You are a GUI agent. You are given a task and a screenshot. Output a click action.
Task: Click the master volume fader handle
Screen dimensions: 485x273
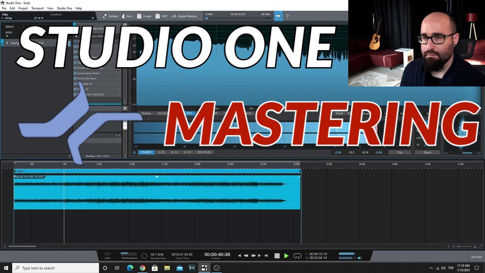pyautogui.click(x=125, y=126)
